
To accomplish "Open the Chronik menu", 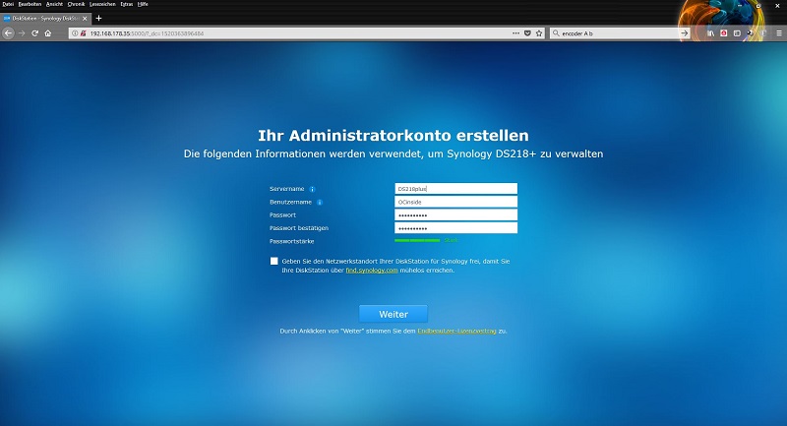I will 77,4.
